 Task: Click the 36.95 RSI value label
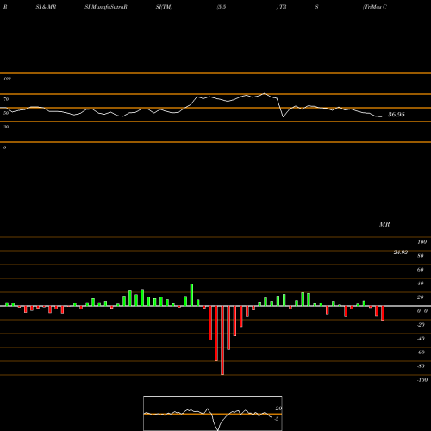[397, 115]
